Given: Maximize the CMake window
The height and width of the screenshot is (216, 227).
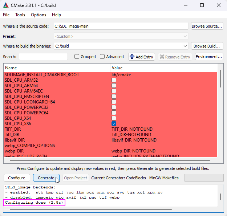Looking at the screenshot, I should [202, 5].
